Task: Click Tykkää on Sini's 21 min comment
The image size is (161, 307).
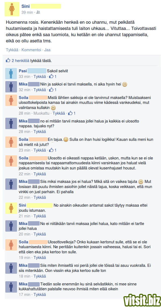Action: 40,216
